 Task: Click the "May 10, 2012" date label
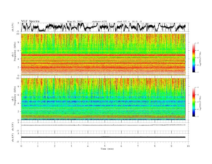pyautogui.click(x=75, y=21)
